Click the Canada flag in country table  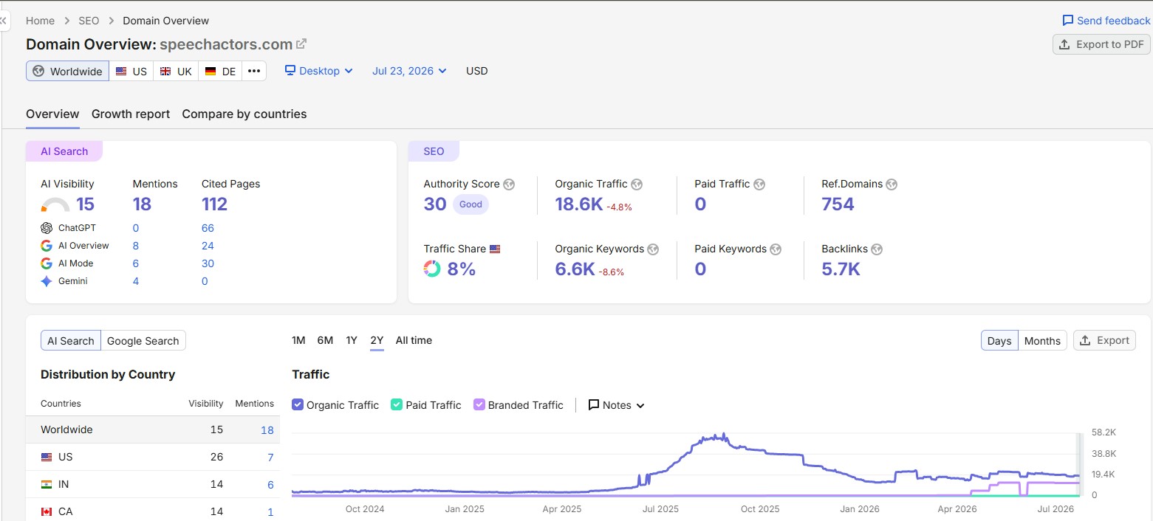point(47,511)
